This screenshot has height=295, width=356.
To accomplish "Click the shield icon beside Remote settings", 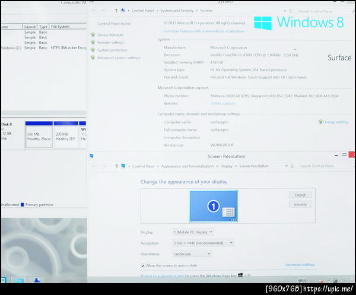I will tap(93, 43).
